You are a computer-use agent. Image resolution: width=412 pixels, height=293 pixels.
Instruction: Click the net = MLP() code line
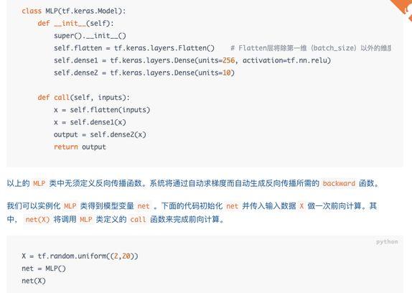pos(44,269)
